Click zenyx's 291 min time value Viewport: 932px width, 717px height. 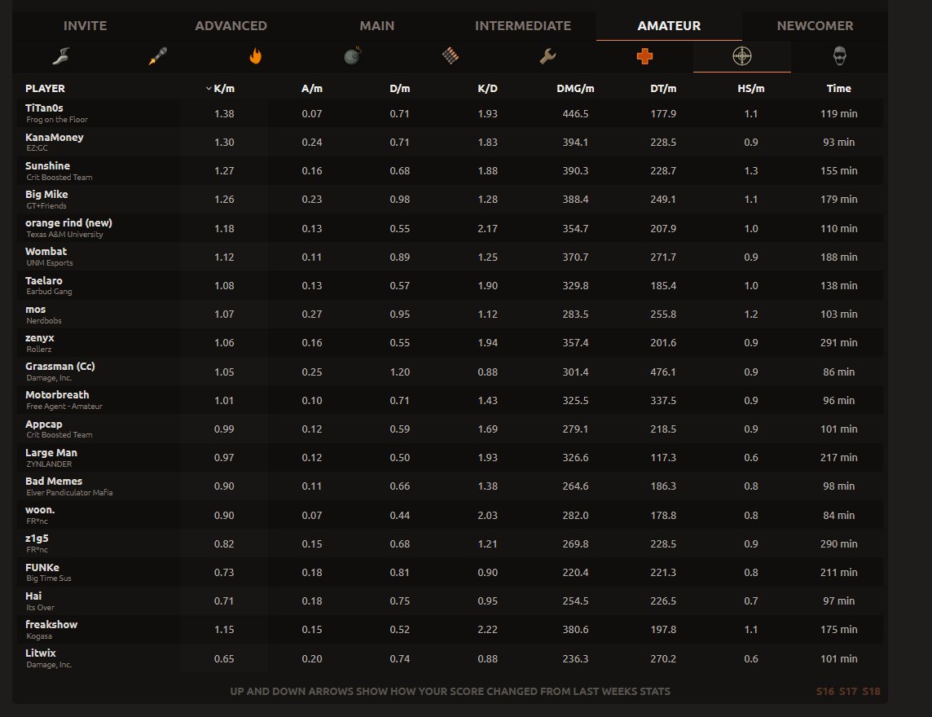(838, 343)
